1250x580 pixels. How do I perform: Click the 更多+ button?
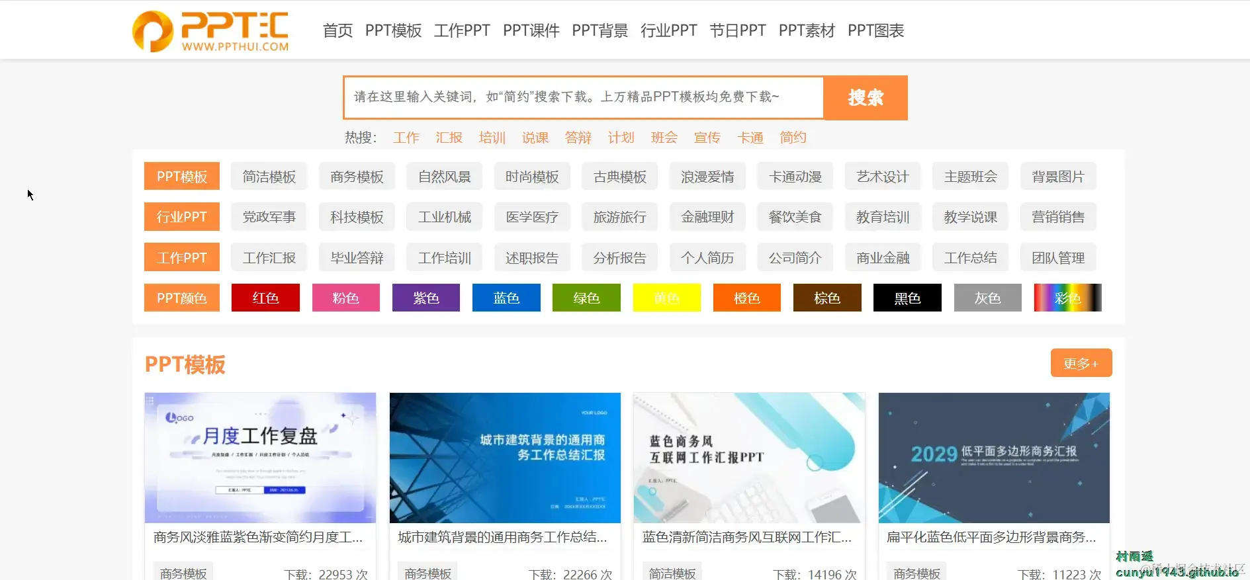1081,363
